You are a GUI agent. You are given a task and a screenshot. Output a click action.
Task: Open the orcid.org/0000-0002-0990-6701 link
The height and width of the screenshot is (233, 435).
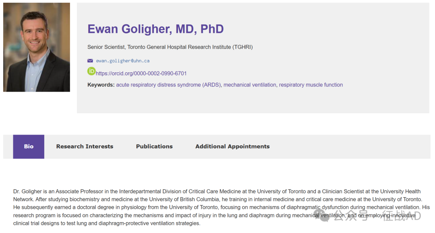click(141, 74)
